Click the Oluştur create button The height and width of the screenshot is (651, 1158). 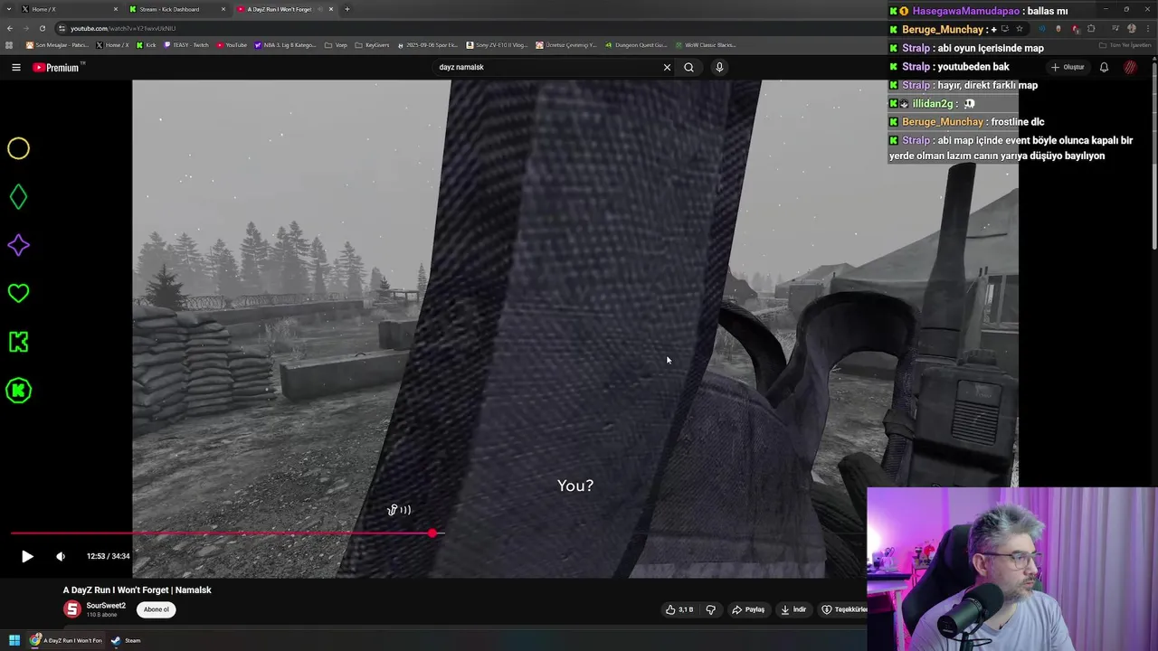coord(1068,67)
